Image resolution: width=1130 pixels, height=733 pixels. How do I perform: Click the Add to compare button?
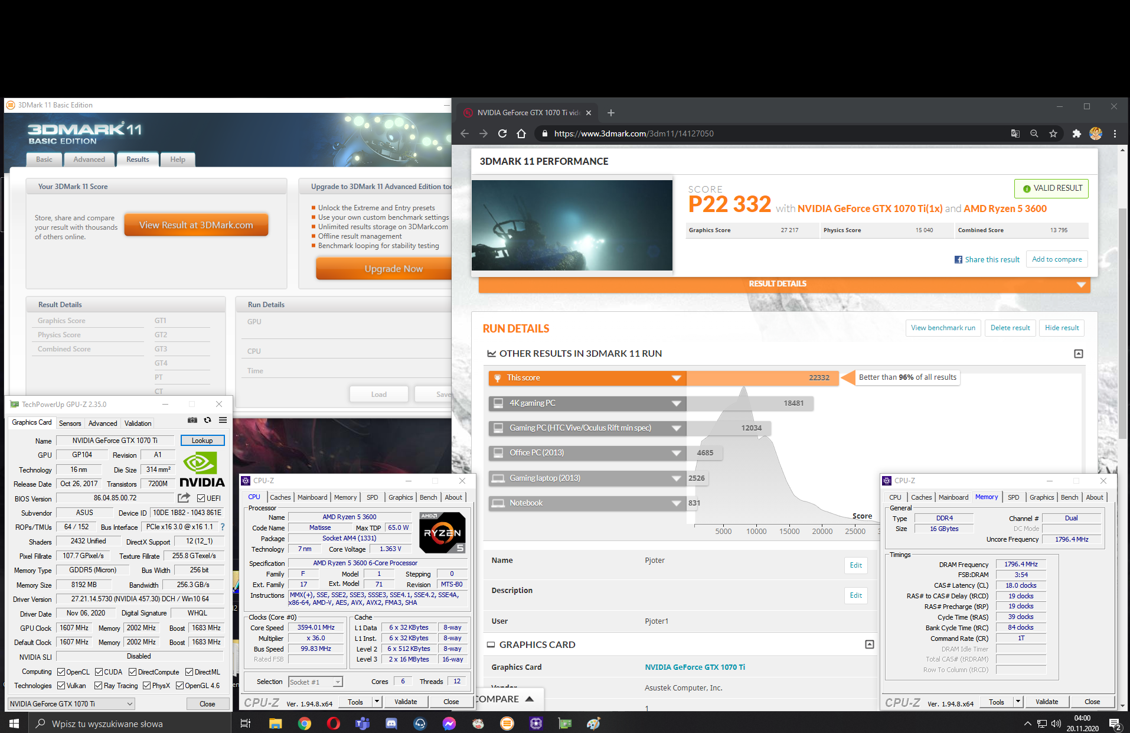click(x=1057, y=259)
